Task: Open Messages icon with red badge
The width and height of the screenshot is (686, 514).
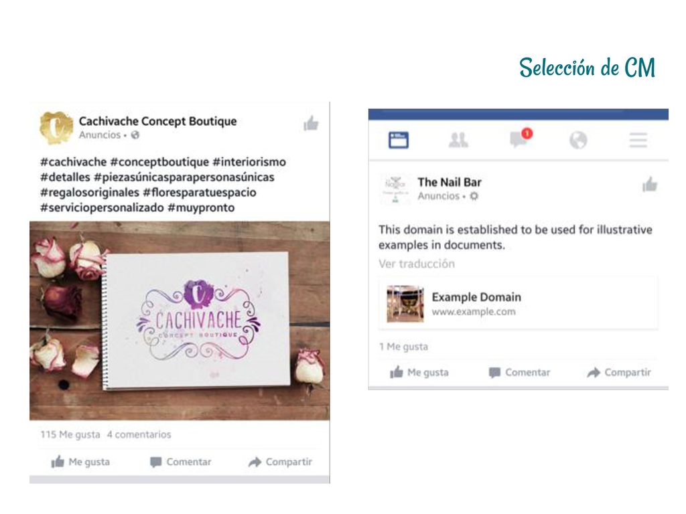Action: coord(521,138)
